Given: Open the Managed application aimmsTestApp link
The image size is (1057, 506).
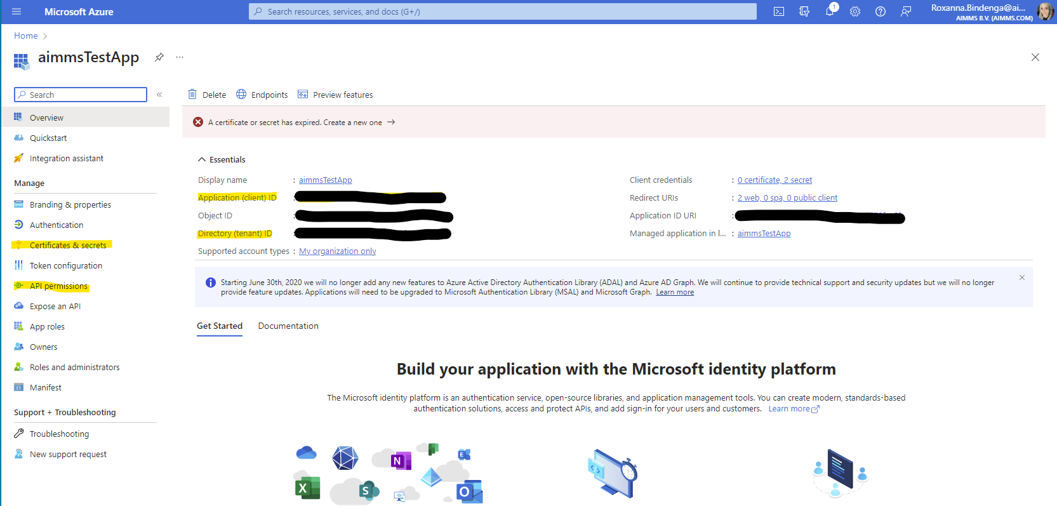Looking at the screenshot, I should [764, 233].
